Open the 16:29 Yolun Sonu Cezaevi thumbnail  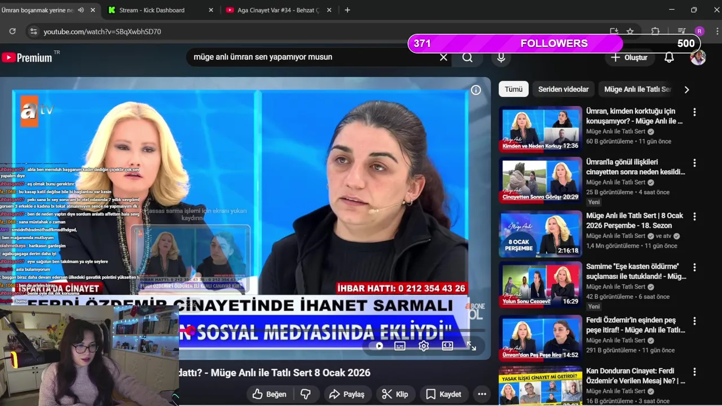point(540,284)
